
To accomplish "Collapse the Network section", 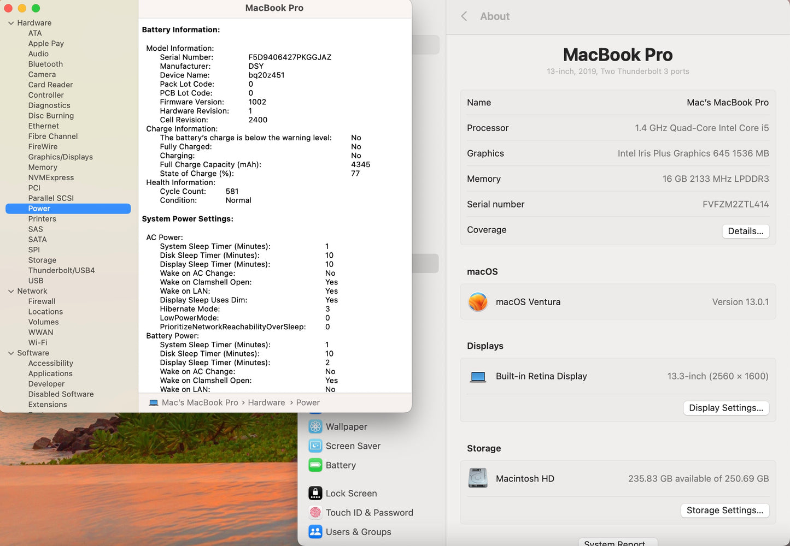I will coord(10,291).
